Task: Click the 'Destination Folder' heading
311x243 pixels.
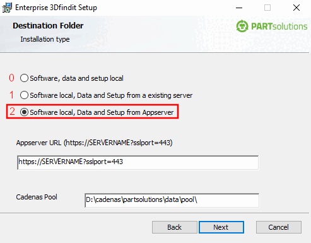Action: (x=48, y=26)
